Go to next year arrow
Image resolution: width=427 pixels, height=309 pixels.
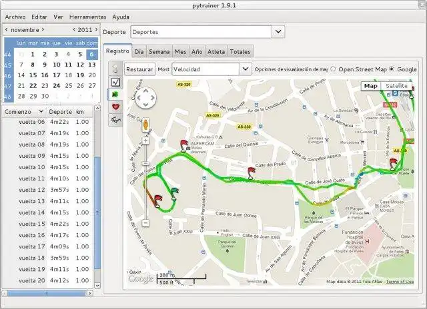pos(96,29)
